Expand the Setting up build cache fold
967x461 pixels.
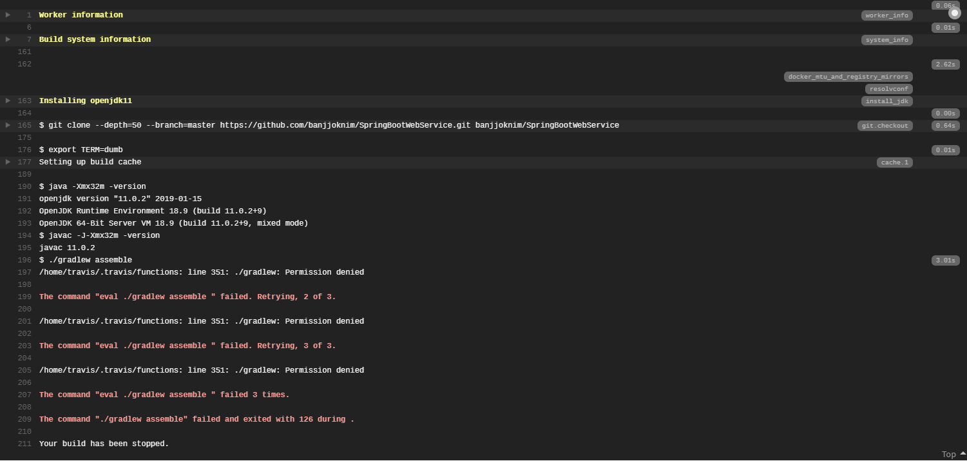(8, 162)
